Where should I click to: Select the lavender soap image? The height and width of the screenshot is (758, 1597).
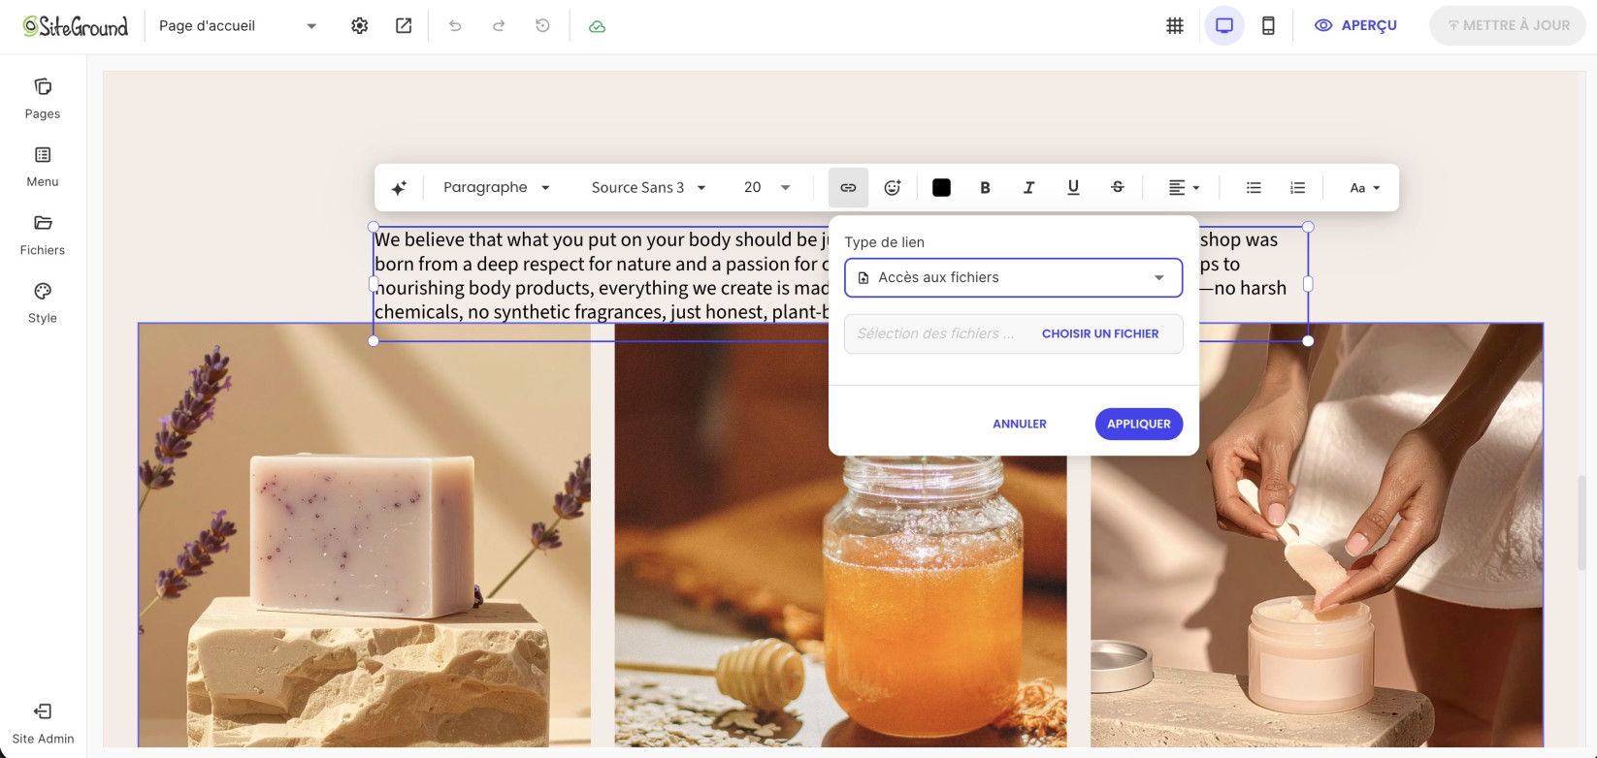365,535
